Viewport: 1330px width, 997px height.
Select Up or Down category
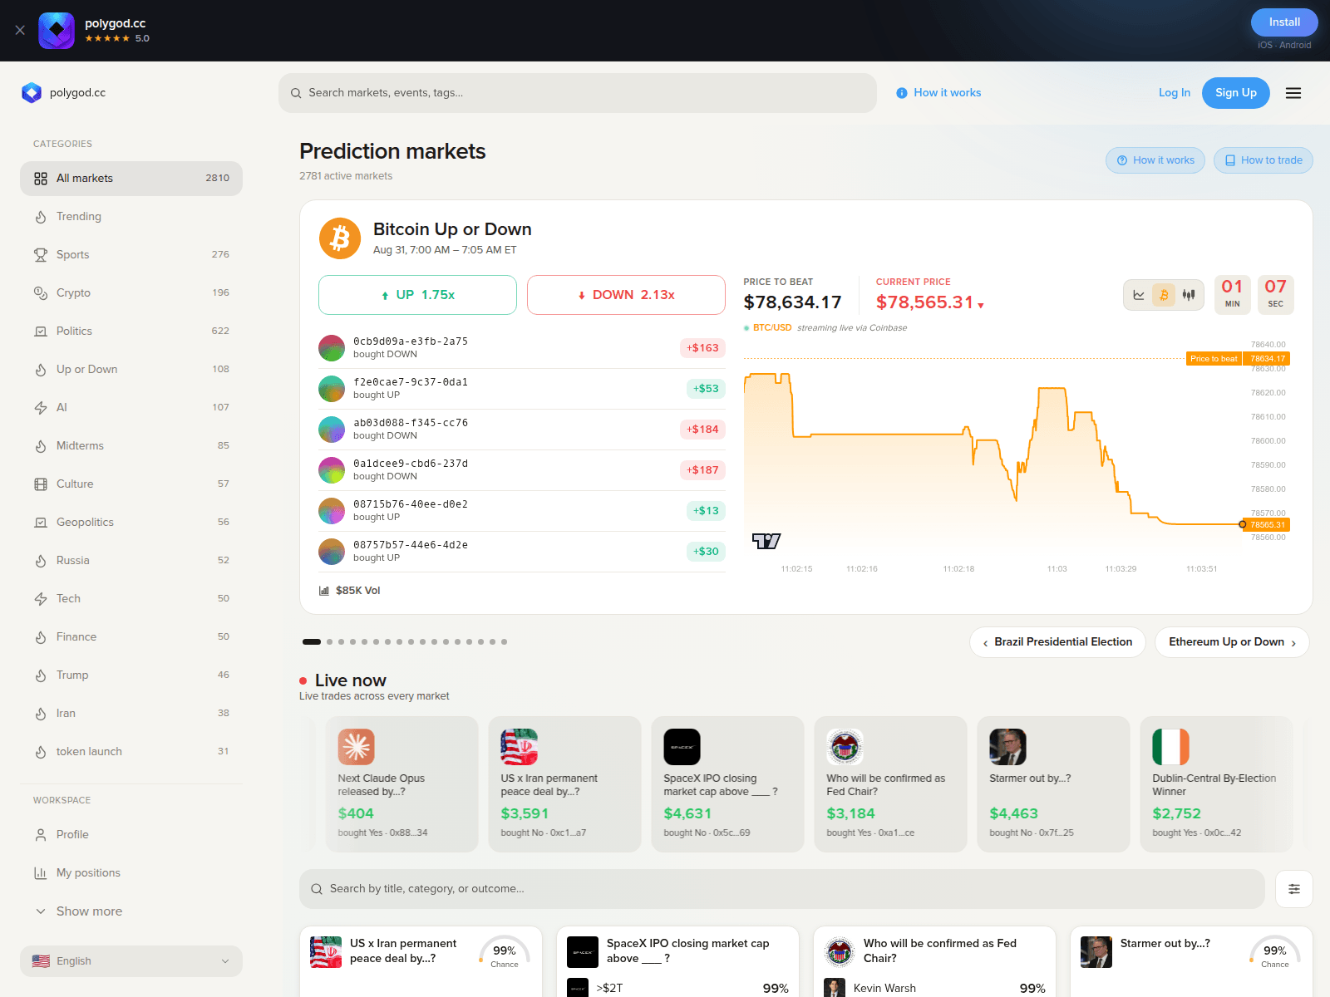[131, 370]
